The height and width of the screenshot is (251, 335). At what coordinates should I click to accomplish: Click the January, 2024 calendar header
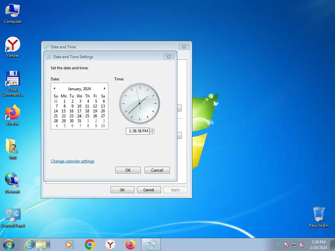[x=79, y=89]
